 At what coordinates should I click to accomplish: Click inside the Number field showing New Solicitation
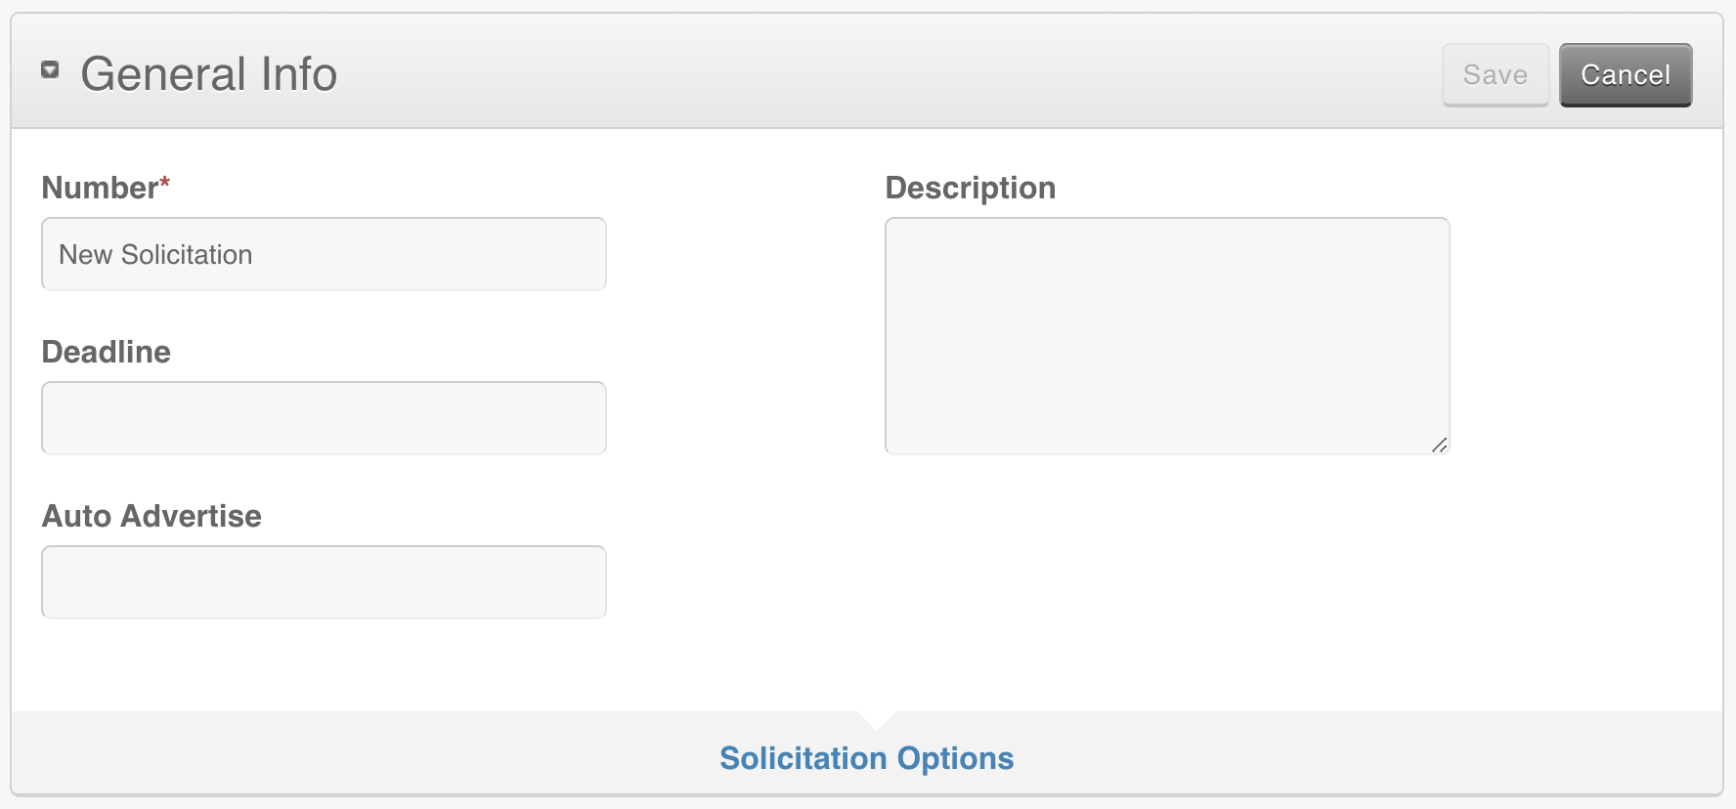324,254
